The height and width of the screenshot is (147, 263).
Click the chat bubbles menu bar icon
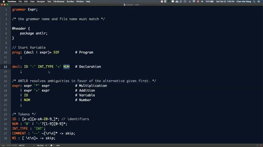coord(173,2)
